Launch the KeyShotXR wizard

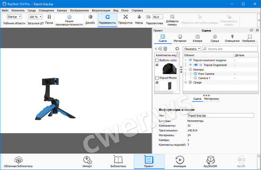(x=210, y=161)
